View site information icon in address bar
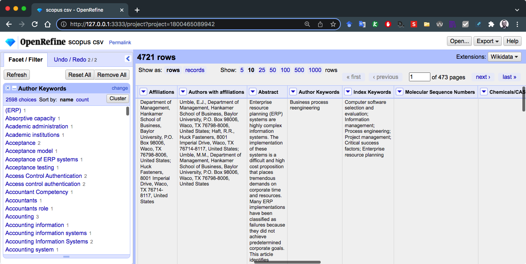 coord(64,24)
